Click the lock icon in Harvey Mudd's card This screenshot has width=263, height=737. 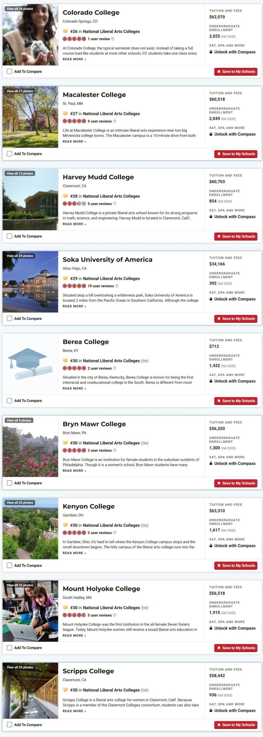211,217
